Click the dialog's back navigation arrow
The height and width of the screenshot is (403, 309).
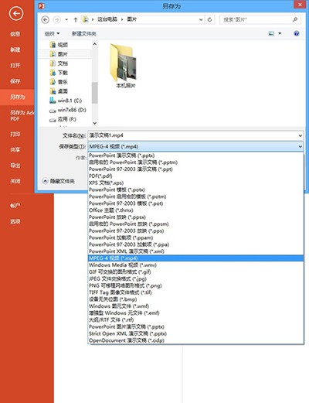pyautogui.click(x=46, y=19)
